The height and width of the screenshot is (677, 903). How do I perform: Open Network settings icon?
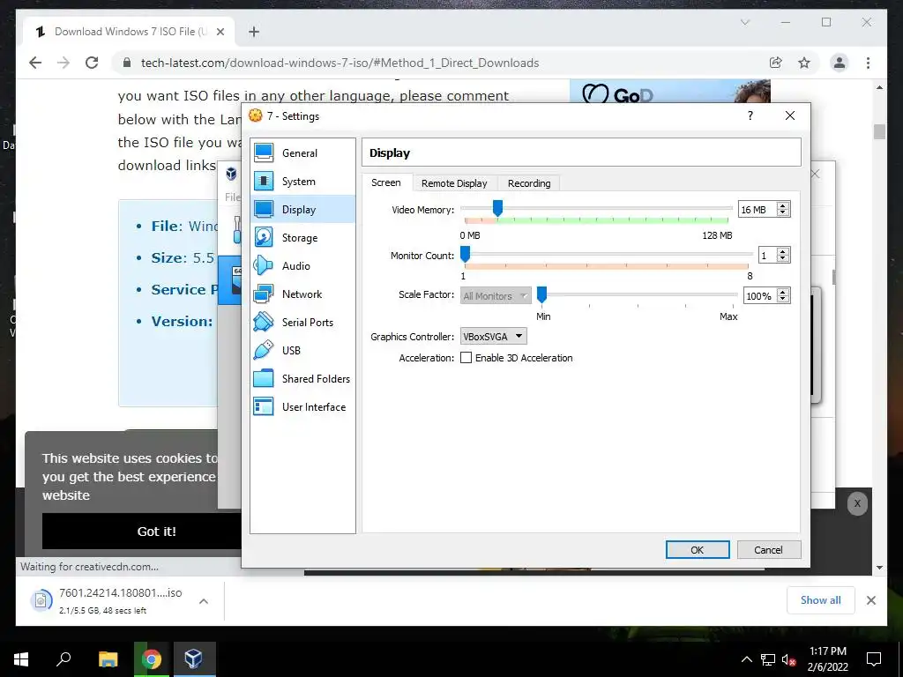click(264, 294)
